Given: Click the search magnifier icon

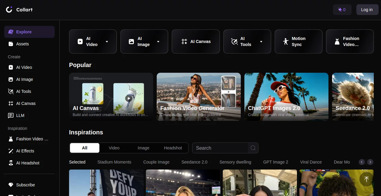Looking at the screenshot, I should click(x=253, y=148).
